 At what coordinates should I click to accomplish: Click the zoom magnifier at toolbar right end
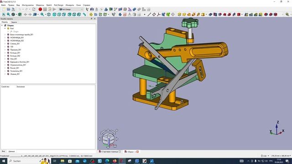(287, 15)
